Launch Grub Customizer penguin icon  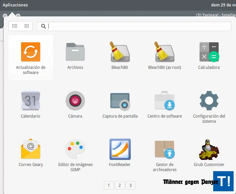209,149
